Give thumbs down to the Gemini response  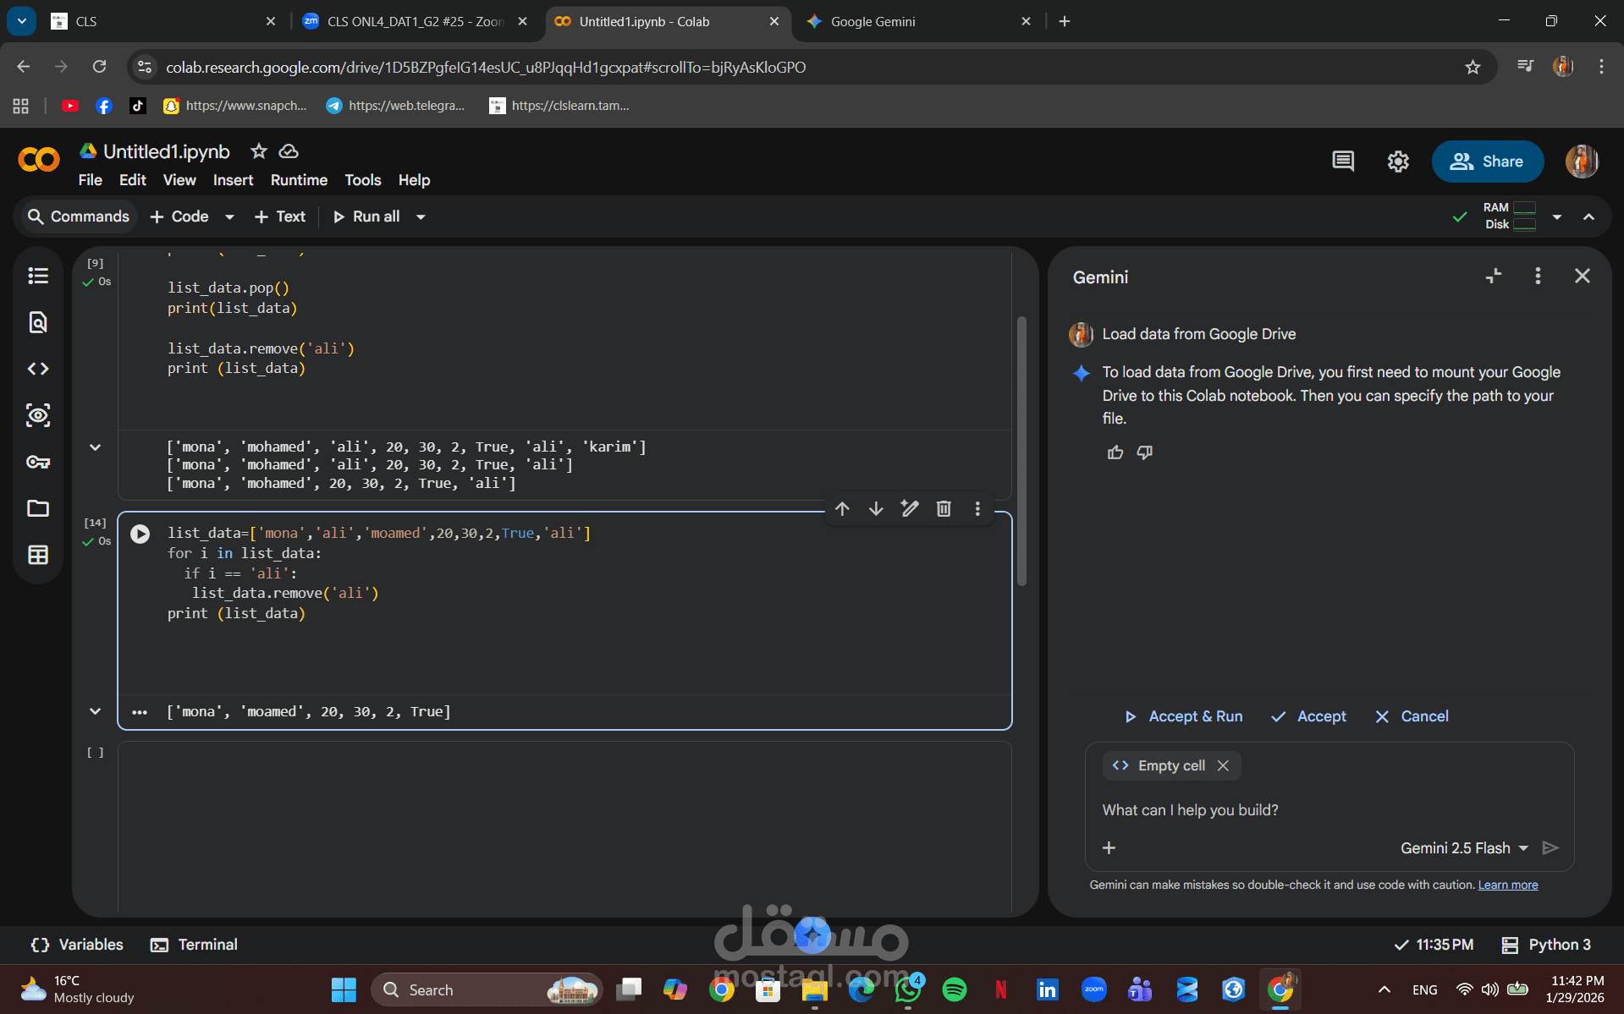coord(1144,452)
